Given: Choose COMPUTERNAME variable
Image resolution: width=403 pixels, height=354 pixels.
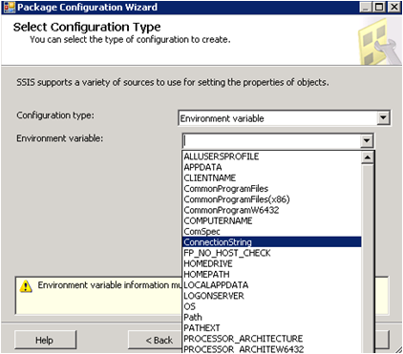Looking at the screenshot, I should click(272, 220).
